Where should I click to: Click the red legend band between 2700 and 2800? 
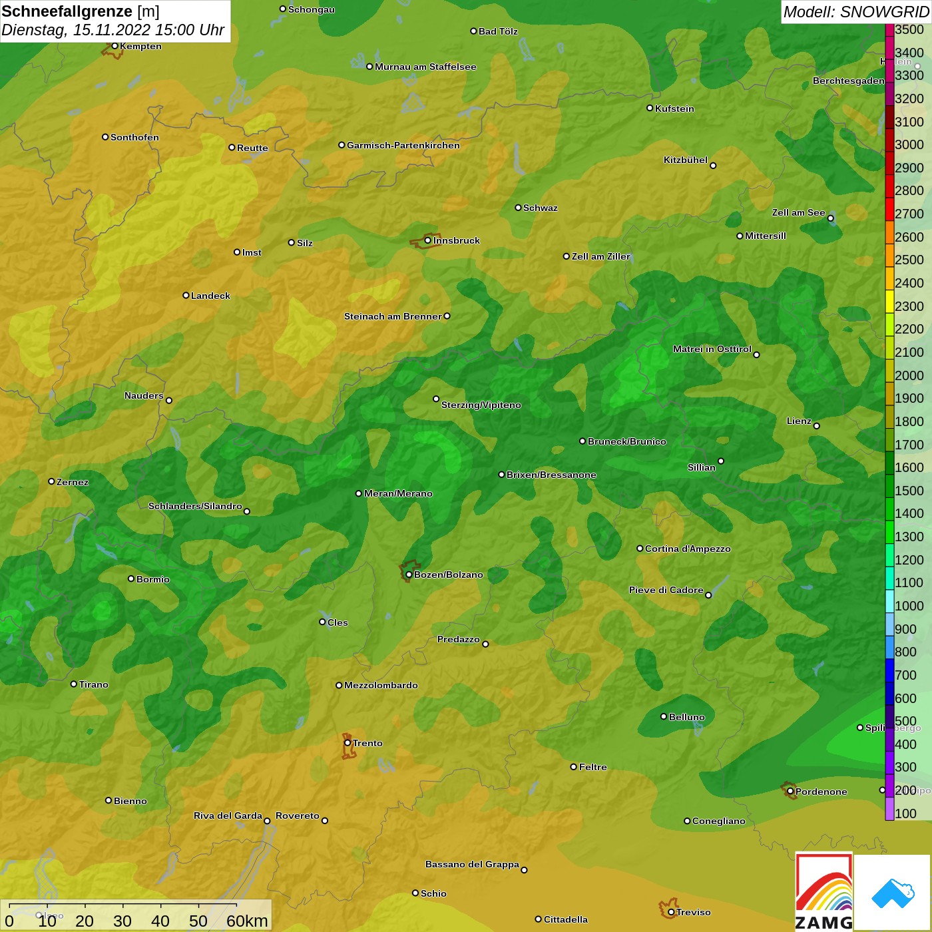pos(889,208)
